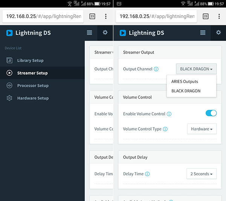226x201 pixels.
Task: Choose BLACK DRAGON from dropdown list
Action: (191, 91)
